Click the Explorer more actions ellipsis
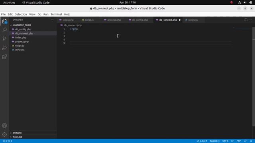 (x=52, y=20)
